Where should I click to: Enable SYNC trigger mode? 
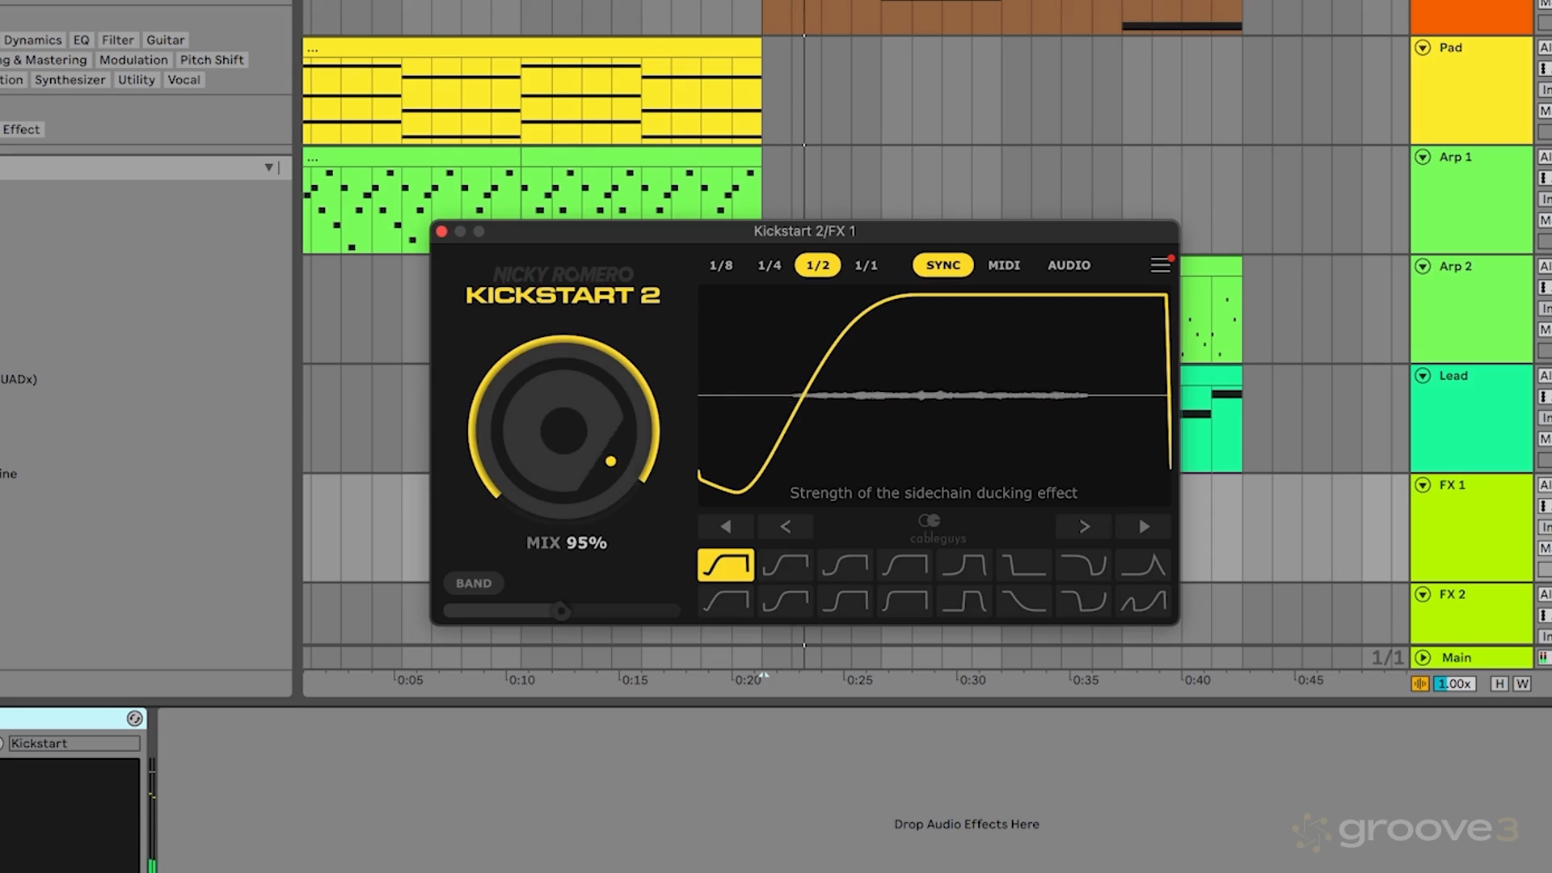[x=943, y=265]
